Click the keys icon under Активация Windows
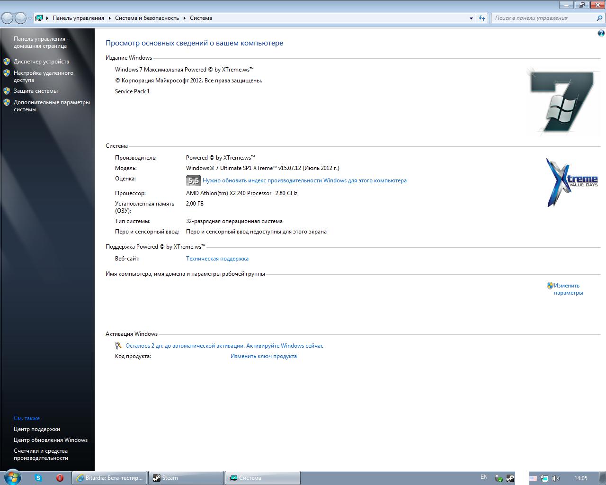 point(119,346)
